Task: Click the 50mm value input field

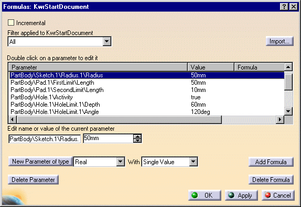Action: [108, 139]
